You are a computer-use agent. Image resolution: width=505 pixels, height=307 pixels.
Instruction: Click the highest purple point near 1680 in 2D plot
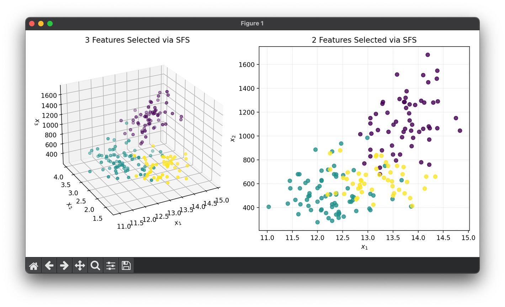coord(428,55)
